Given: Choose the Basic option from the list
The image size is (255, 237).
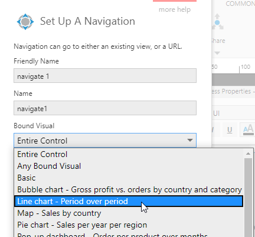Looking at the screenshot, I should click(x=129, y=178).
